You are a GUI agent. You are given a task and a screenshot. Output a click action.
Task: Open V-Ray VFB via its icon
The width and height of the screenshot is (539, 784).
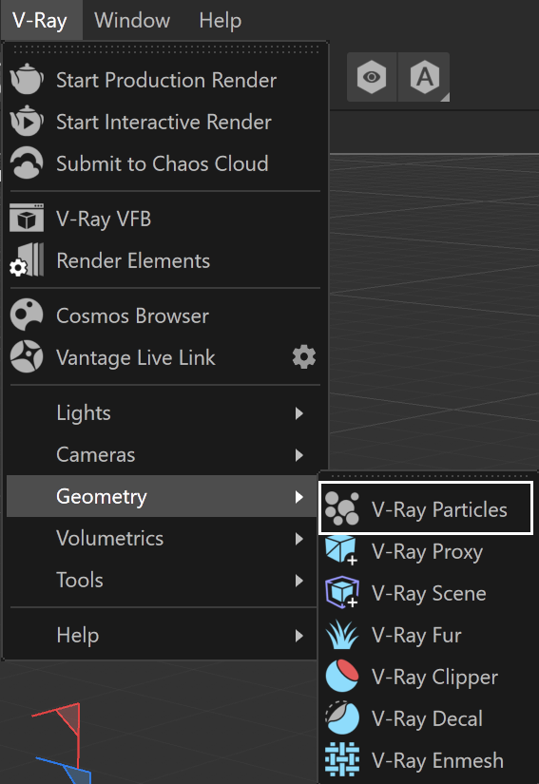(x=27, y=218)
